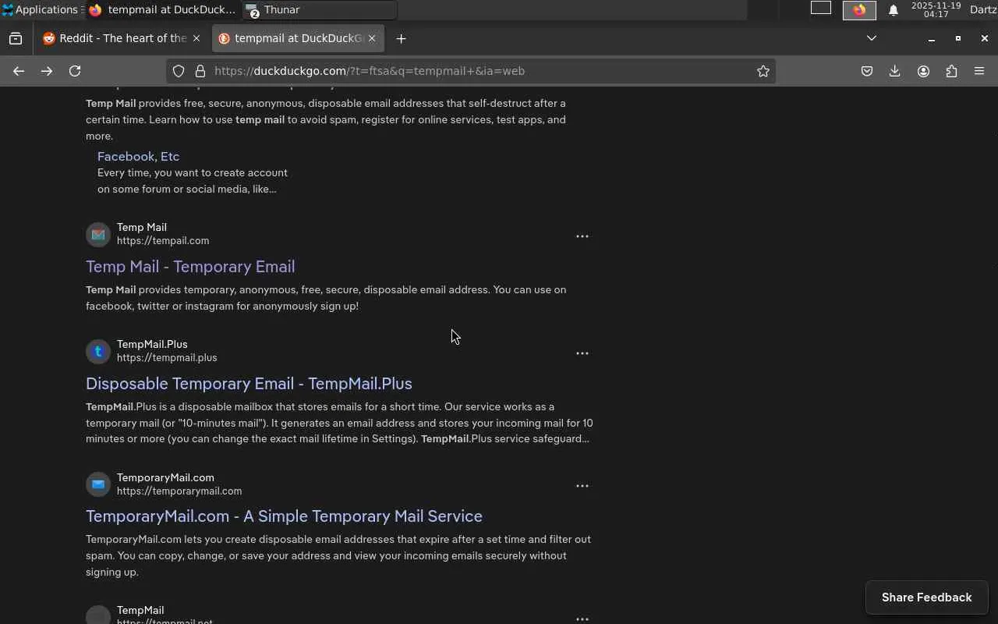Open the Firefox hamburger application menu
Viewport: 998px width, 624px height.
(979, 71)
